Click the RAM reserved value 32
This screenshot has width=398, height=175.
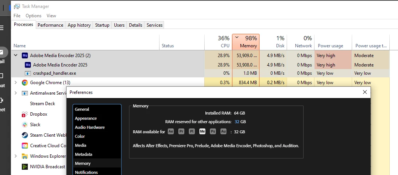tap(237, 122)
